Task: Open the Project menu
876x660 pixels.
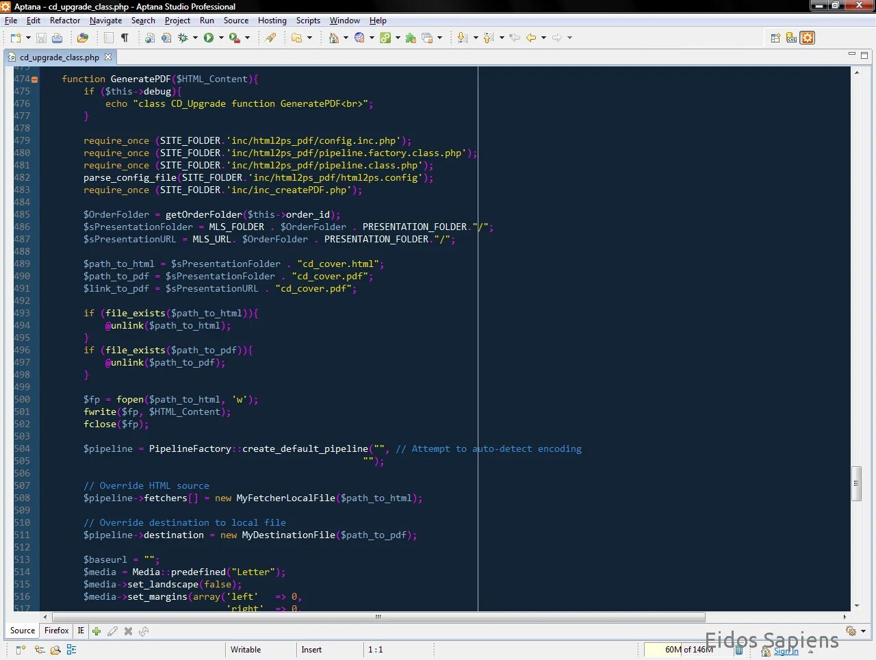Action: [x=177, y=21]
